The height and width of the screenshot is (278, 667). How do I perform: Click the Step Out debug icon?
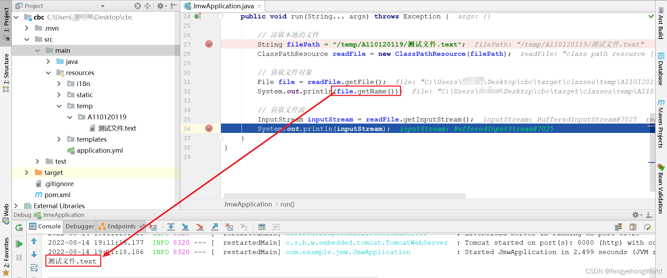pos(215,227)
